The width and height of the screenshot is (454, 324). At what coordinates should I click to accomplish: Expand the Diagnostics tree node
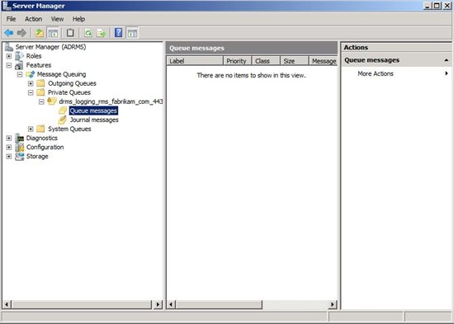tap(9, 138)
